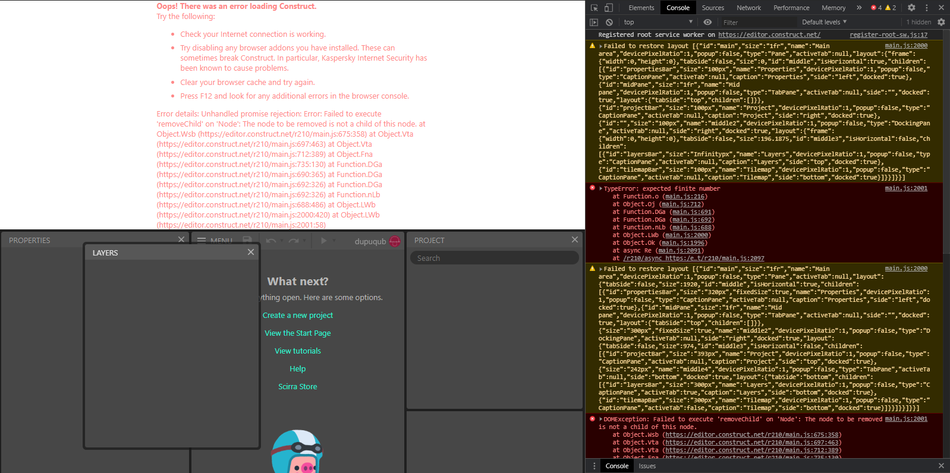Click the yellow warning count badge
The width and height of the screenshot is (950, 473).
(891, 8)
